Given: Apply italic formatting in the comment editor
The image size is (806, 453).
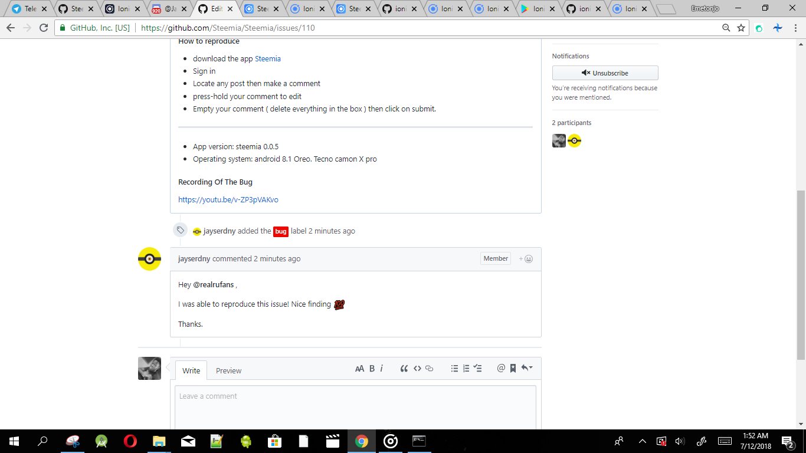Looking at the screenshot, I should pyautogui.click(x=382, y=369).
